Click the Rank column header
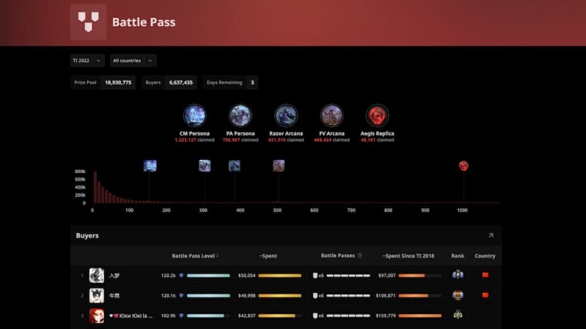This screenshot has width=586, height=329. click(457, 256)
